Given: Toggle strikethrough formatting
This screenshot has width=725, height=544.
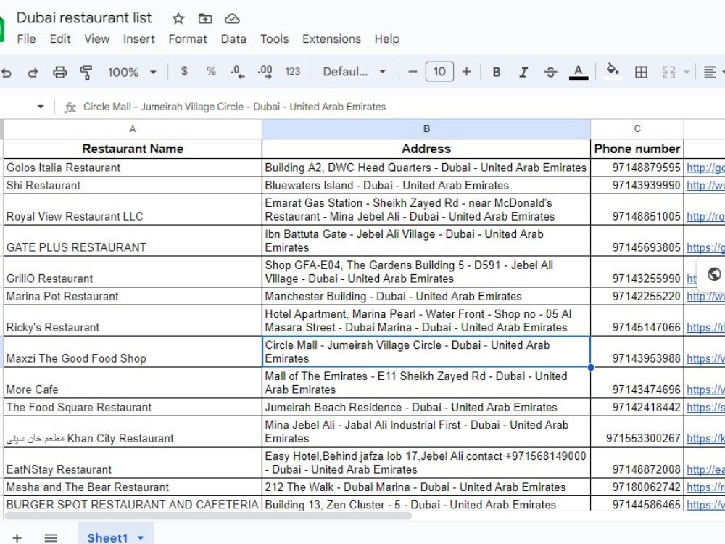Looking at the screenshot, I should (x=550, y=72).
